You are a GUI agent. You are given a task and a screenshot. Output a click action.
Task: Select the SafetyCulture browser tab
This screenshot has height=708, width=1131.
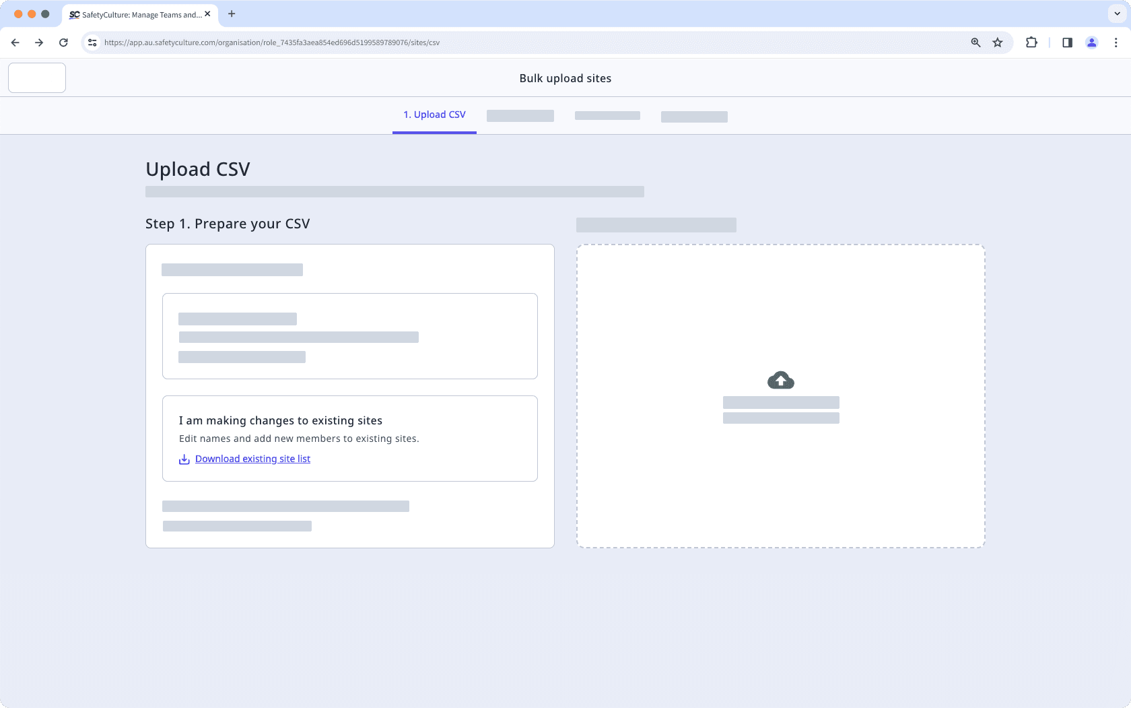(x=135, y=14)
